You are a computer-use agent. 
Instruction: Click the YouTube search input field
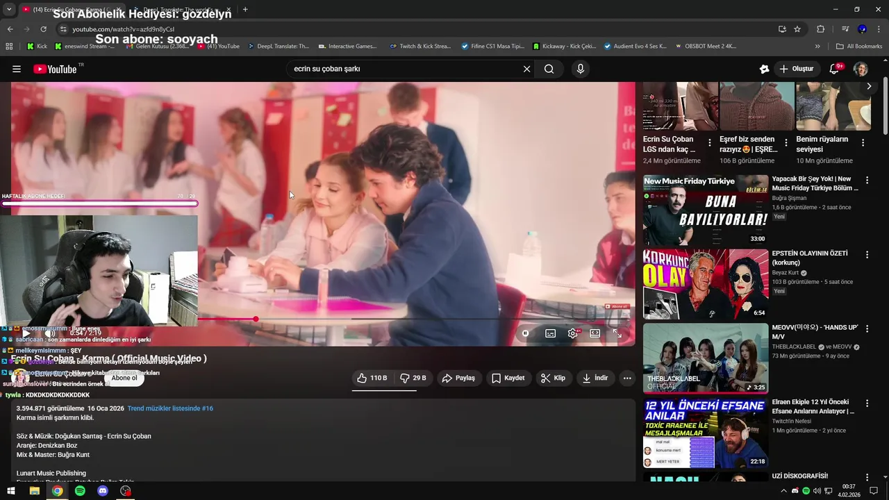click(x=403, y=69)
